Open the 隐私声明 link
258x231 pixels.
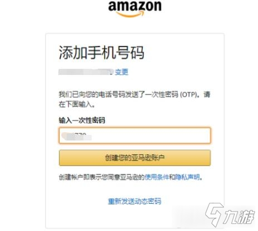[187, 177]
